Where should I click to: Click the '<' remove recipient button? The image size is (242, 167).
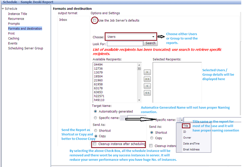coord(147,86)
